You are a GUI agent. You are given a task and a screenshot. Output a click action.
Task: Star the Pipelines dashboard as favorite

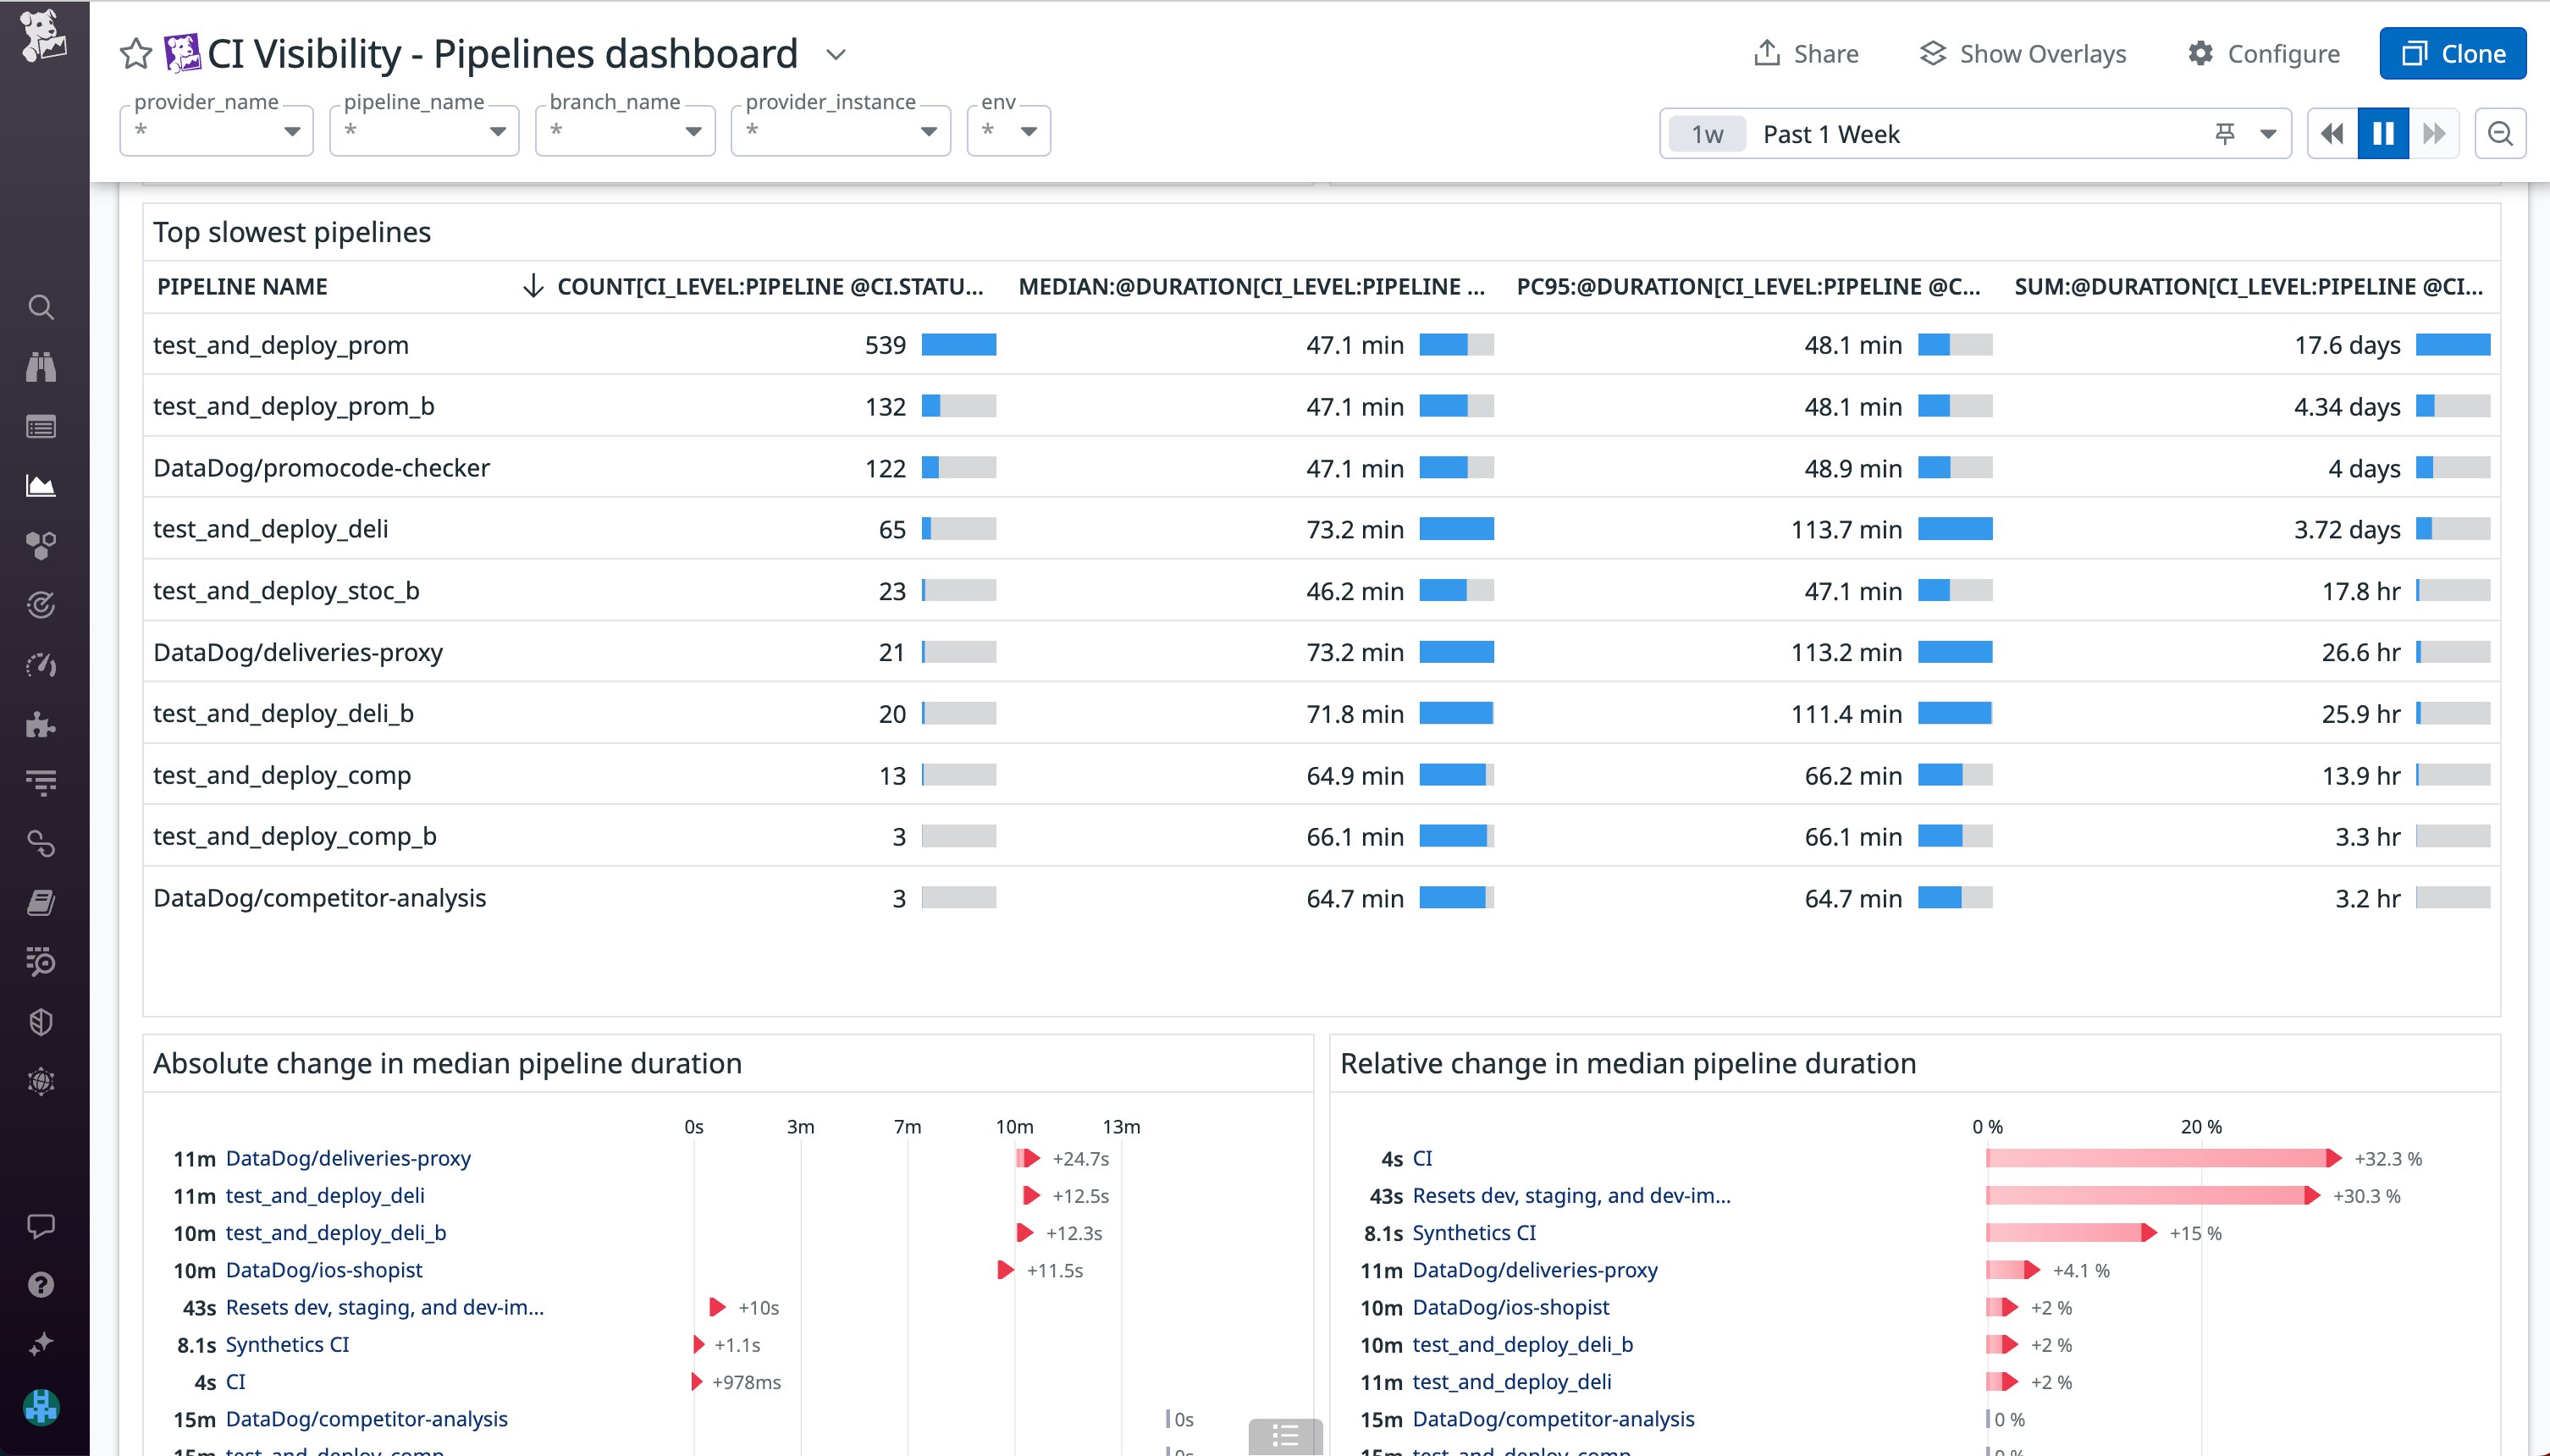click(135, 53)
